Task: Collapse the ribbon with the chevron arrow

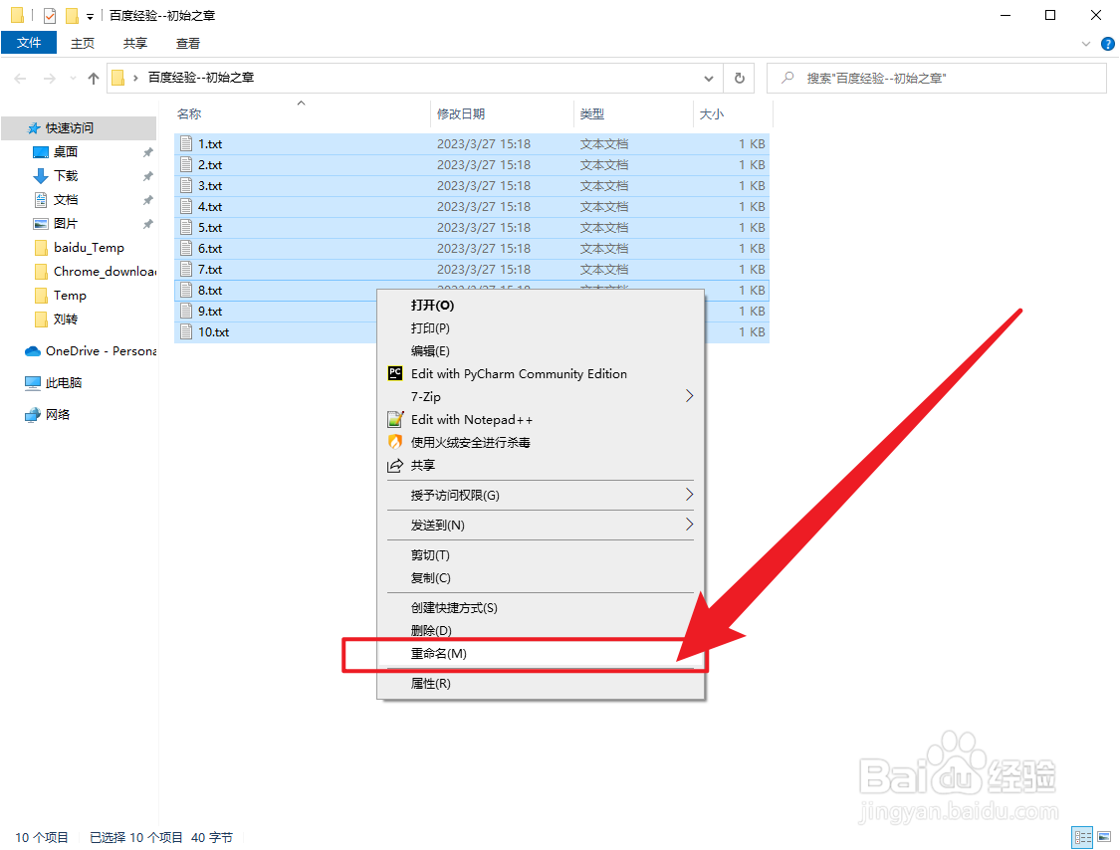Action: (x=1085, y=43)
